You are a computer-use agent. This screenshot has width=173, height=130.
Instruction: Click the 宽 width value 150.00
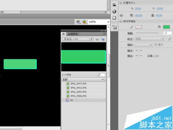pyautogui.click(x=138, y=16)
